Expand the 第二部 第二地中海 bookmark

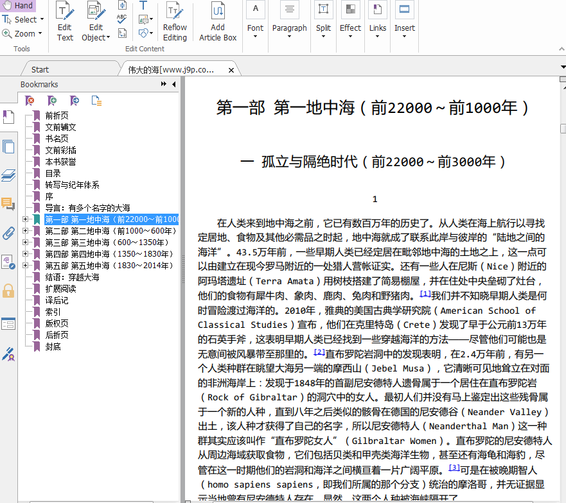26,231
